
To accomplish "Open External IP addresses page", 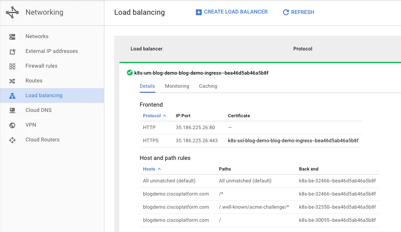I will pyautogui.click(x=51, y=51).
